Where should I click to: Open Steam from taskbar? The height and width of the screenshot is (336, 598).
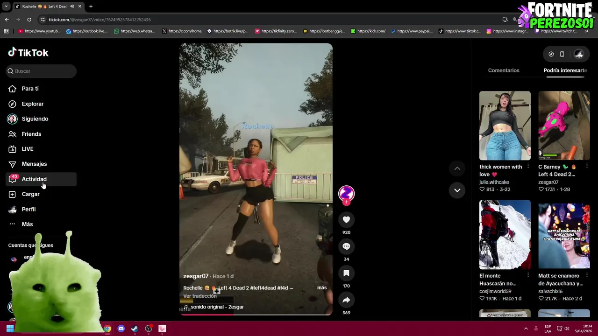pos(135,329)
